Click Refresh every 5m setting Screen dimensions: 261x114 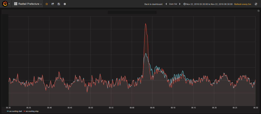243,4
